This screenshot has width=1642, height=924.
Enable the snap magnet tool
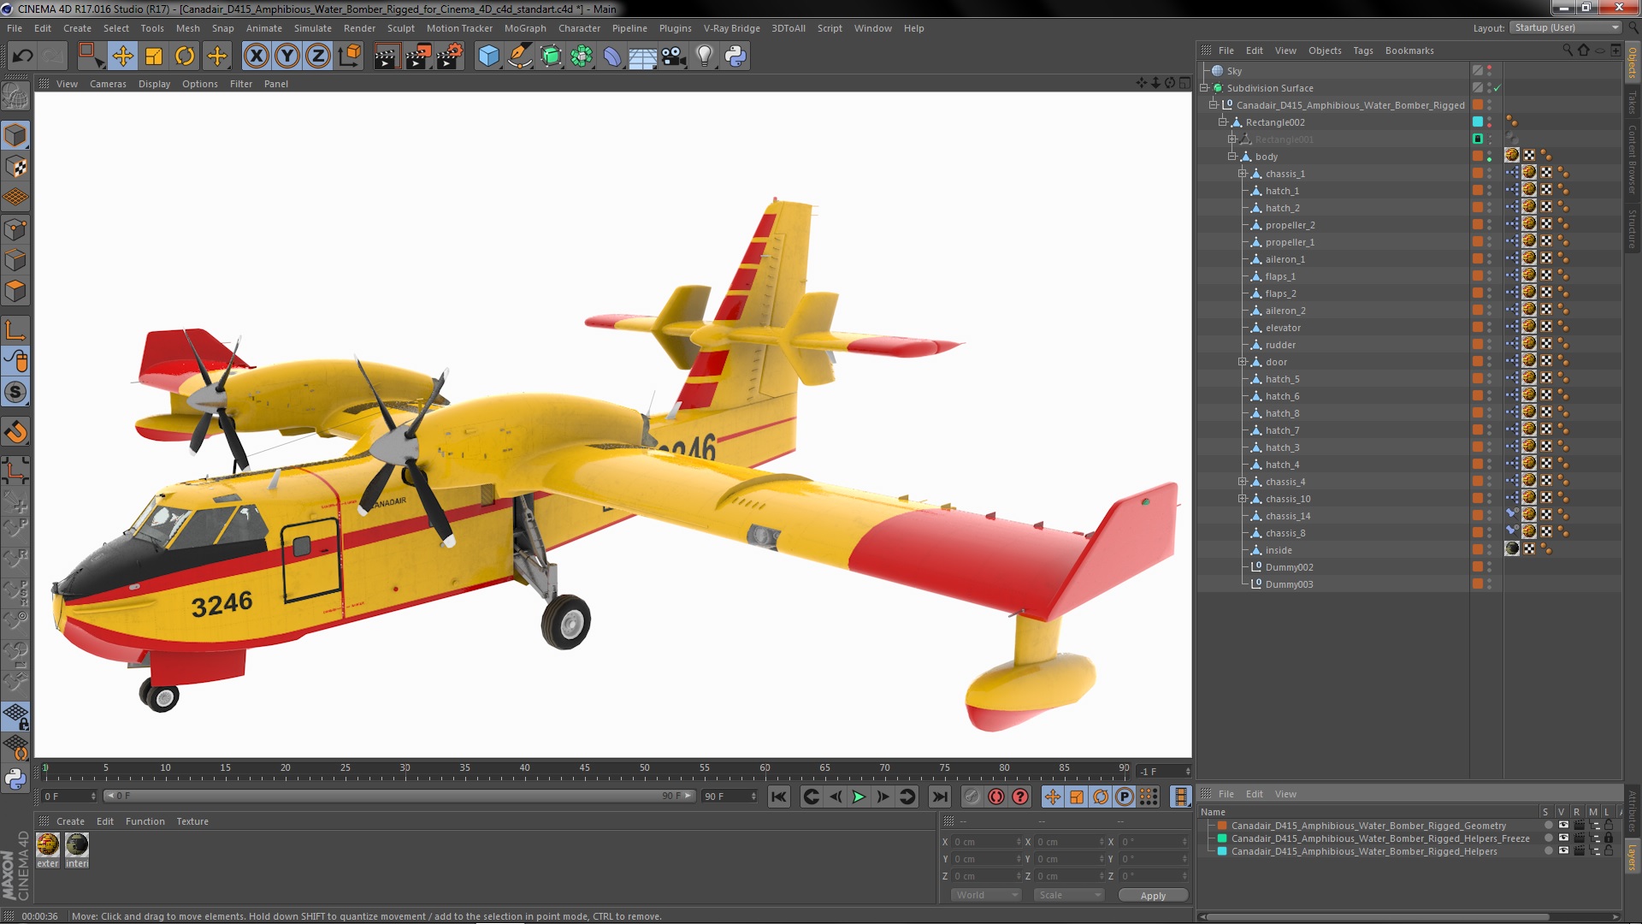coord(15,432)
